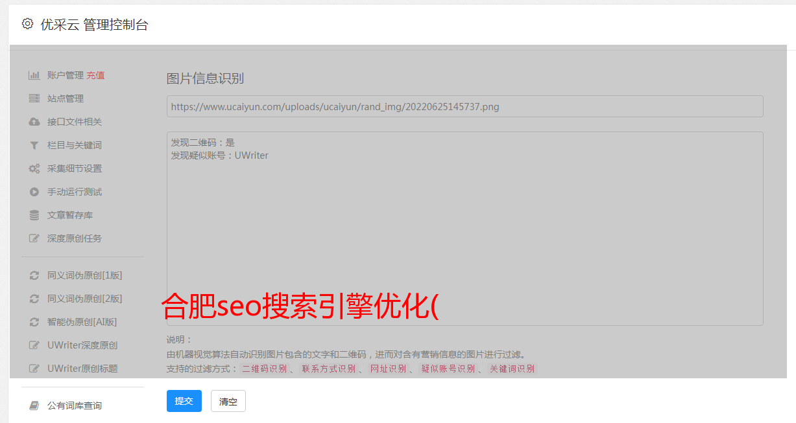The image size is (796, 423).
Task: Click the refresh icon for 智能伪原创[AI版]
Action: [x=34, y=322]
